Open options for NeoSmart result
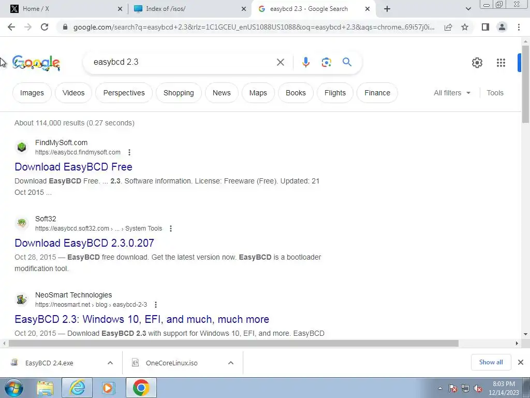 point(155,305)
